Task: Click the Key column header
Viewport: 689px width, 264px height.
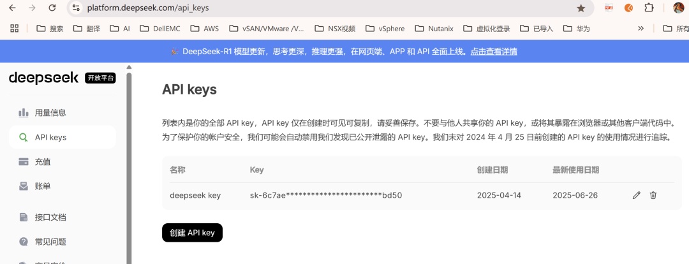Action: click(256, 170)
